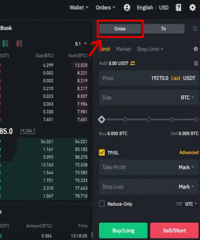Click the Cross margin mode button
Image resolution: width=200 pixels, height=240 pixels.
(120, 29)
